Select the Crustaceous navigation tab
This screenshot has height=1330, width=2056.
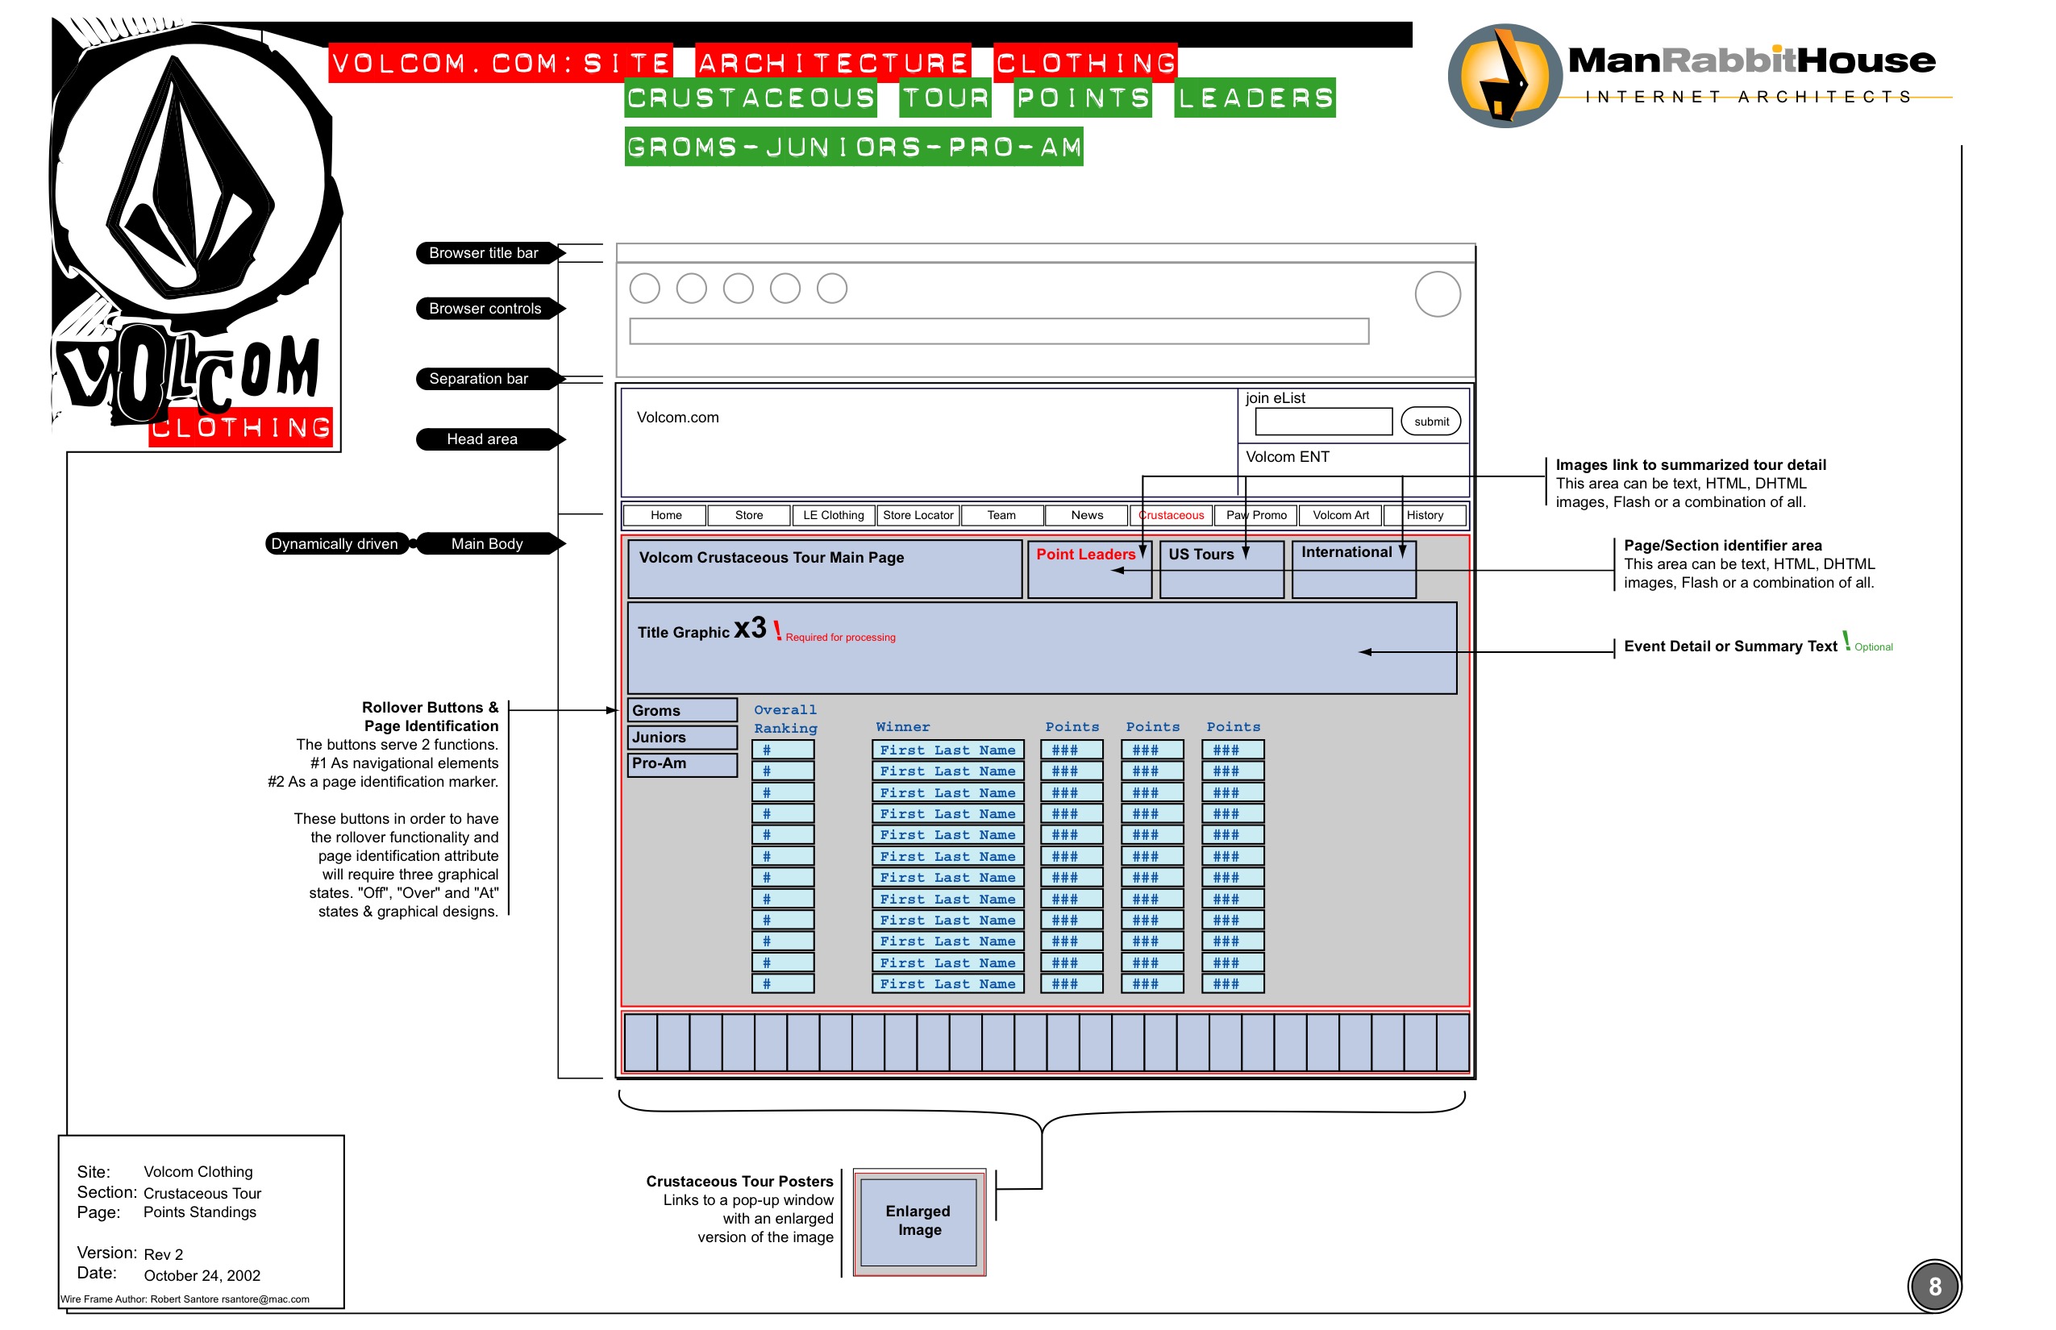(1171, 516)
